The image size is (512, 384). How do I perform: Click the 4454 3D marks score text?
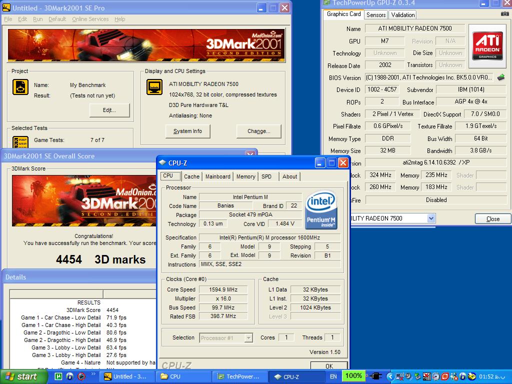click(x=101, y=259)
